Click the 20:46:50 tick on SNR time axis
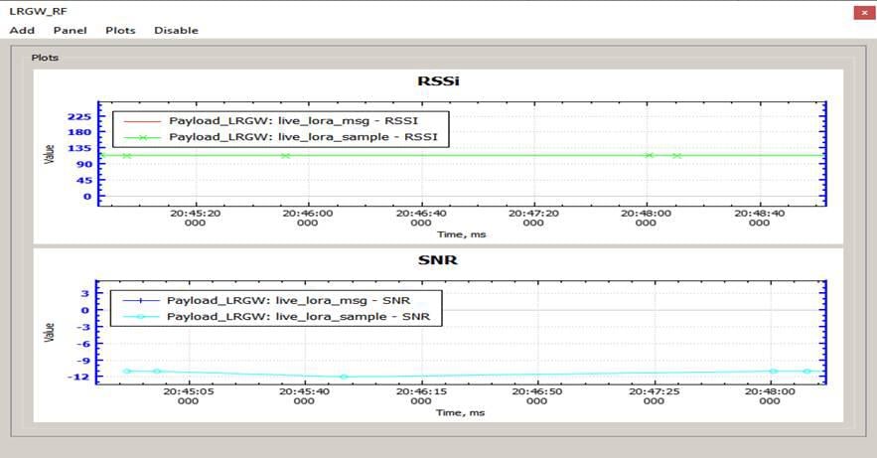Image resolution: width=877 pixels, height=458 pixels. click(538, 396)
